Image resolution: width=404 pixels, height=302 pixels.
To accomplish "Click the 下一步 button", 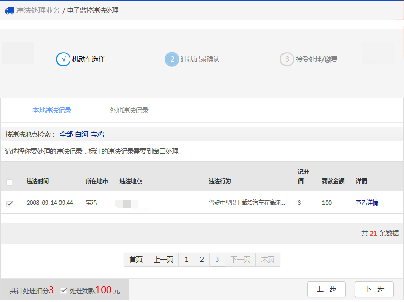I will tap(374, 289).
